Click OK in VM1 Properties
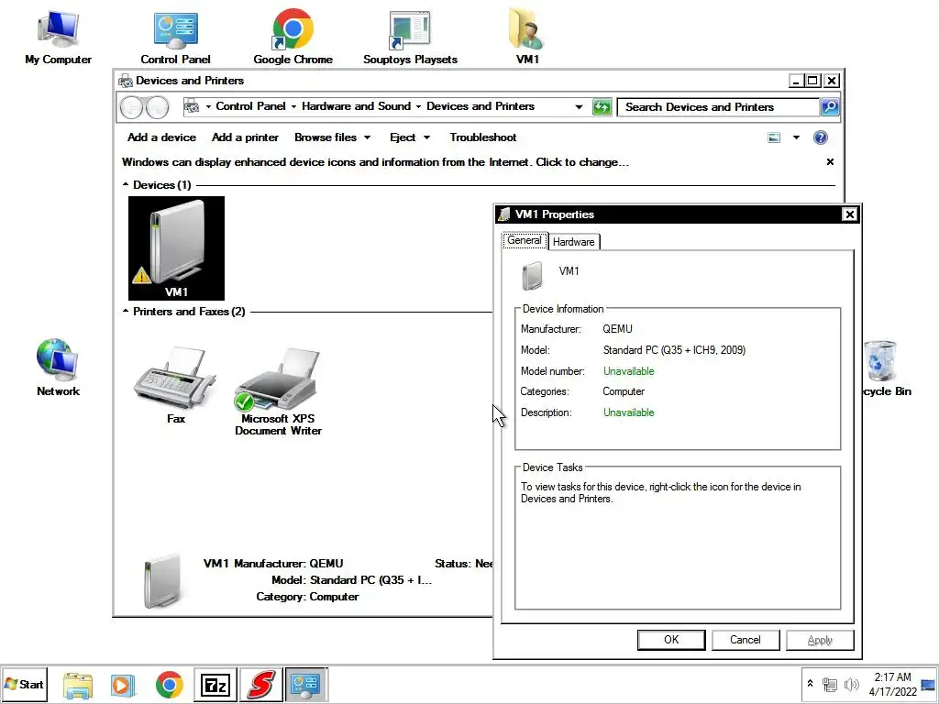The height and width of the screenshot is (704, 939). 671,640
